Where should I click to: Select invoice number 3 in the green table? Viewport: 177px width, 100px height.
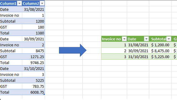(x=114, y=57)
